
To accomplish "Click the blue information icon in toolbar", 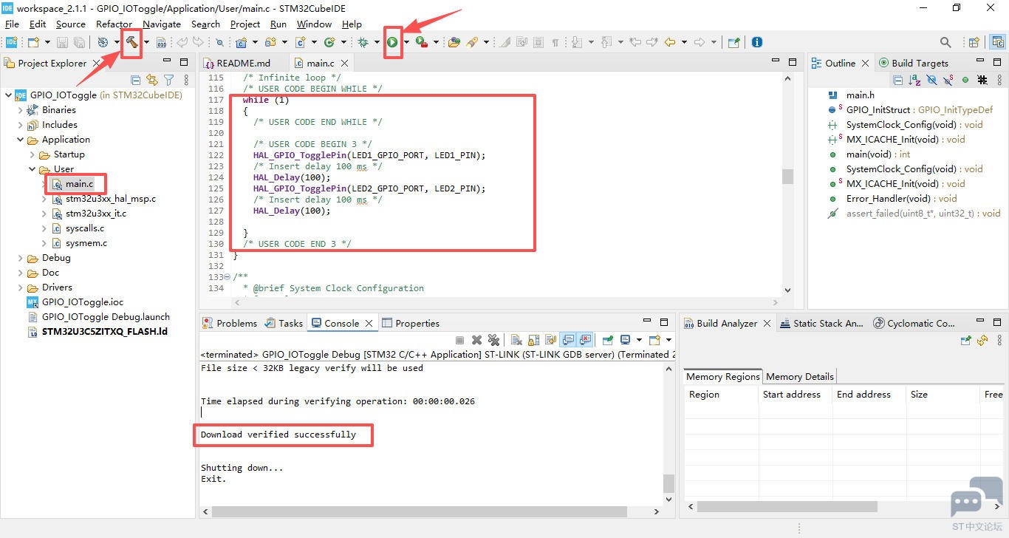I will point(756,42).
